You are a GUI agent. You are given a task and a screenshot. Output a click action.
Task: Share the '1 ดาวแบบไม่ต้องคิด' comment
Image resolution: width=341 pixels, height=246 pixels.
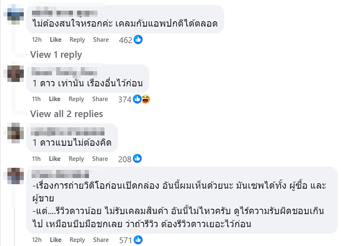point(100,158)
